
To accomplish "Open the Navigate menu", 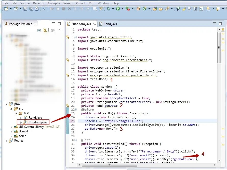I will pos(54,3).
